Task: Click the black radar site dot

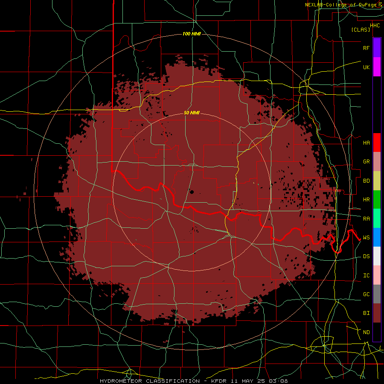Action: tap(192, 192)
